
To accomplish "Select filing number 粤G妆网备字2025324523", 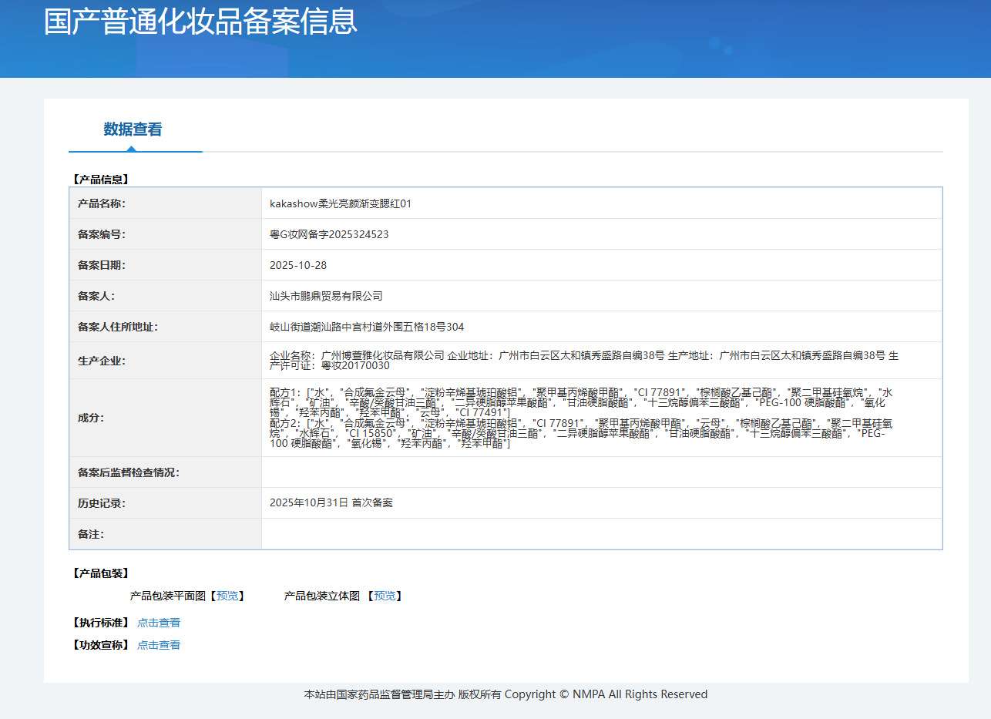I will pos(329,234).
